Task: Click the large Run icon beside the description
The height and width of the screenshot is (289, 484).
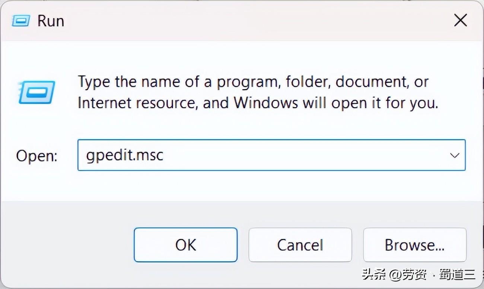Action: [x=37, y=92]
